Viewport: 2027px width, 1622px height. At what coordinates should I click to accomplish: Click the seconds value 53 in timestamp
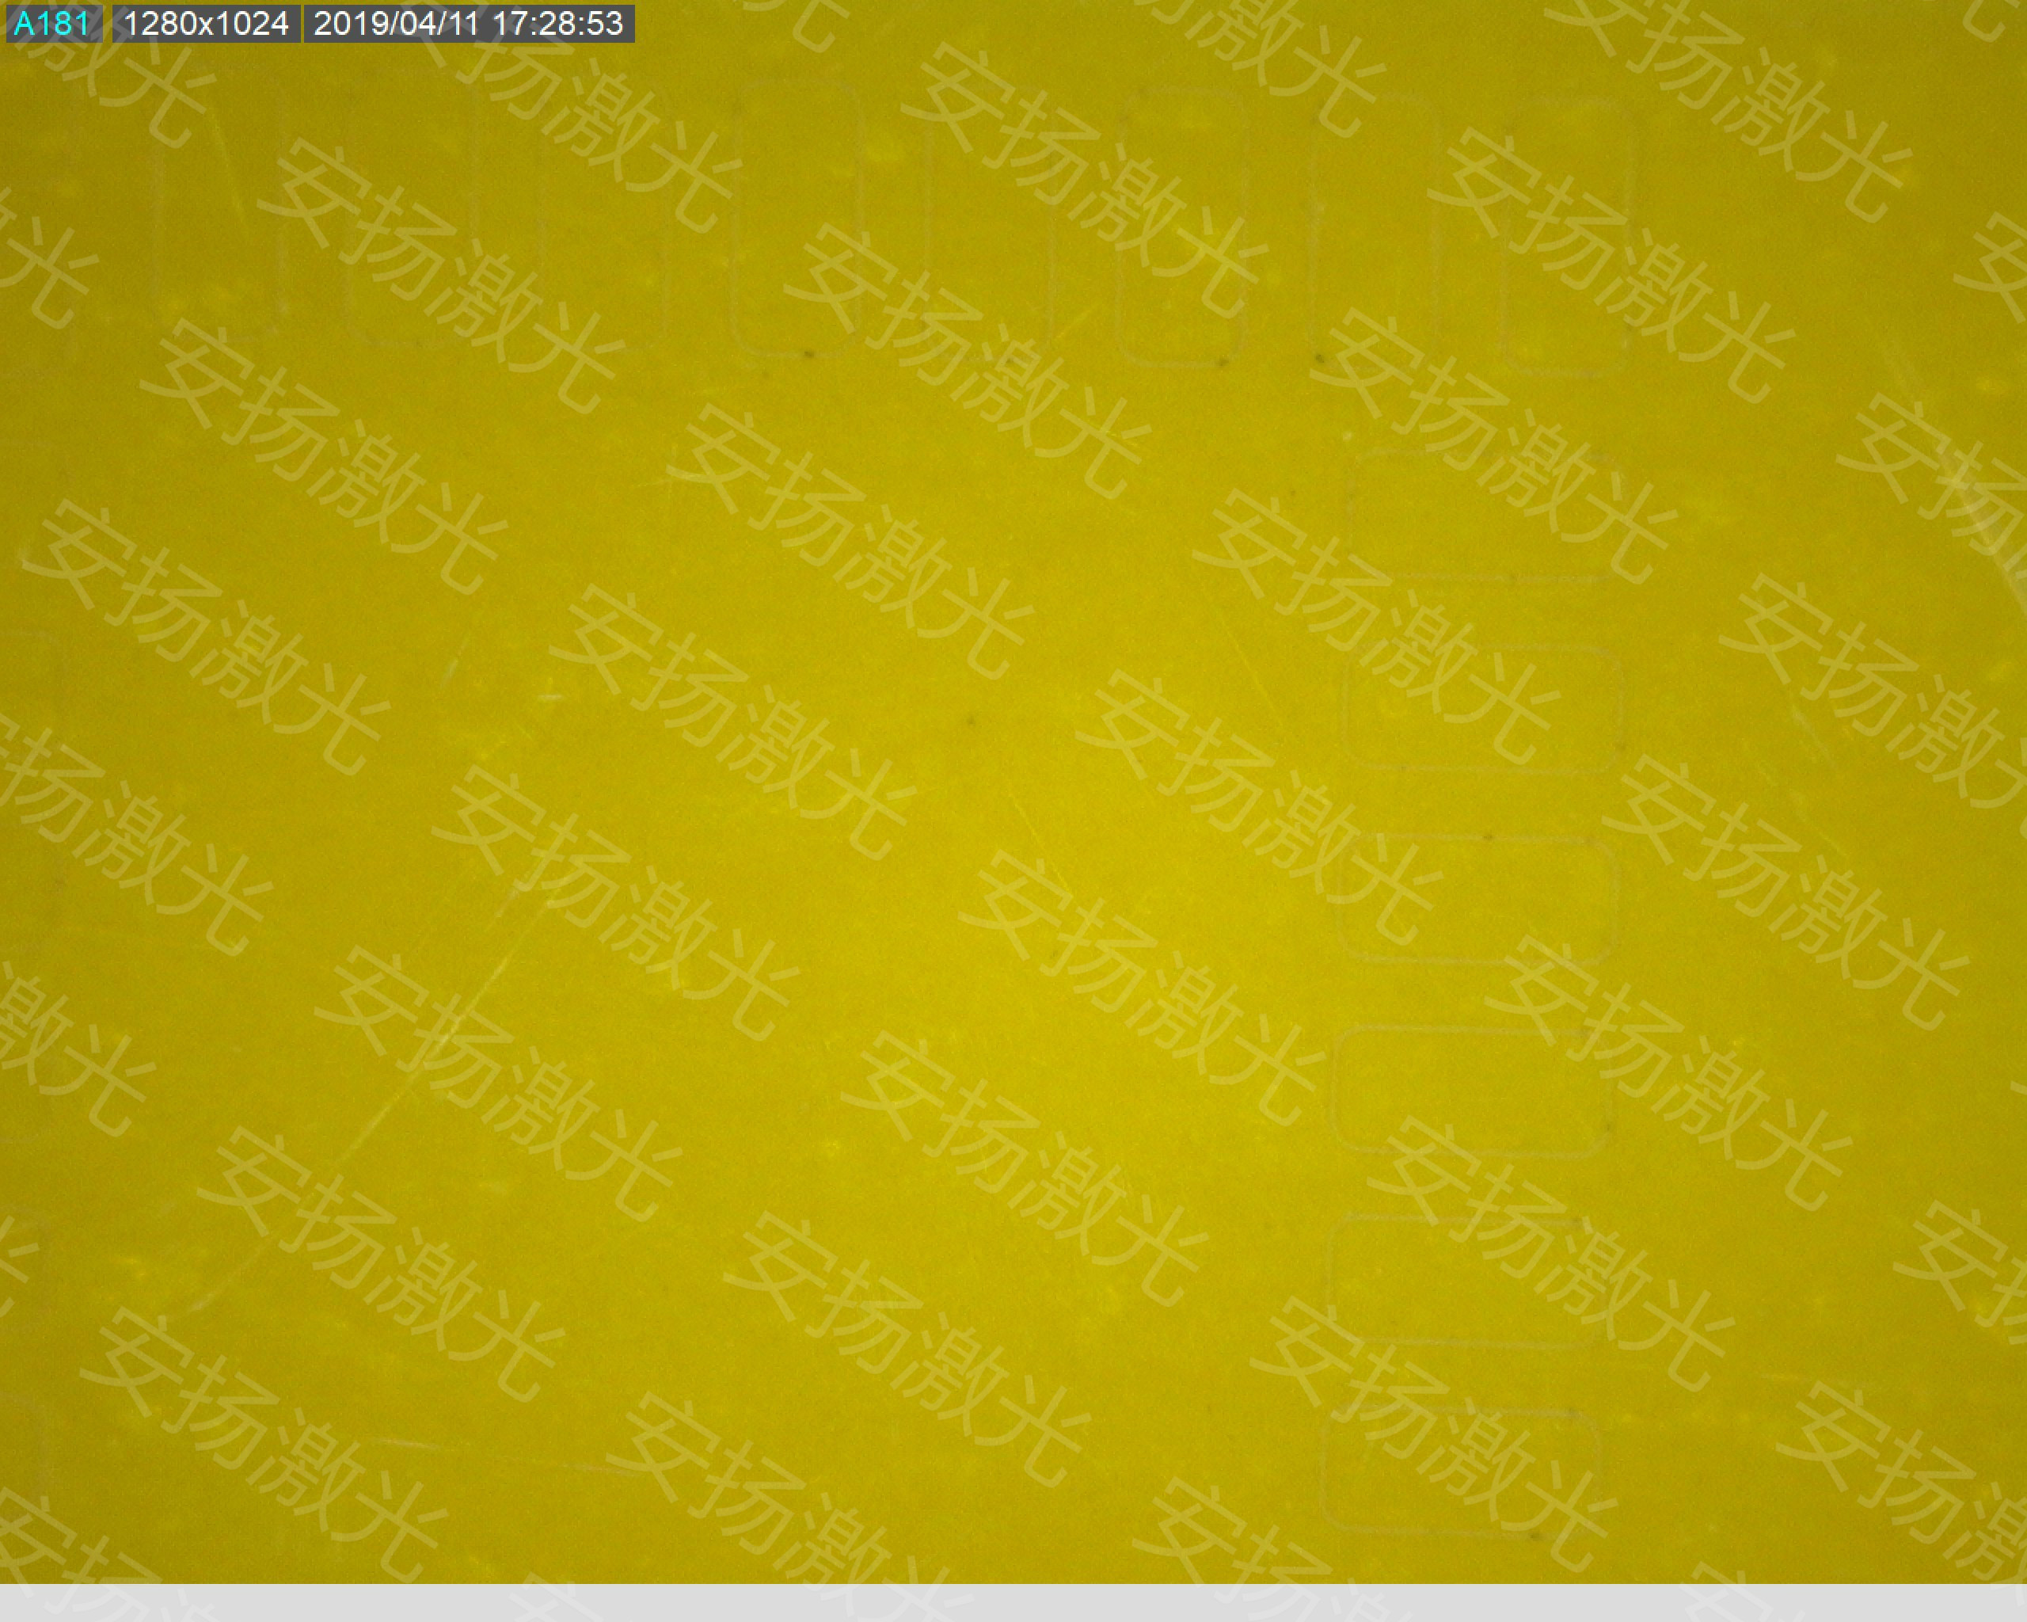pos(607,24)
